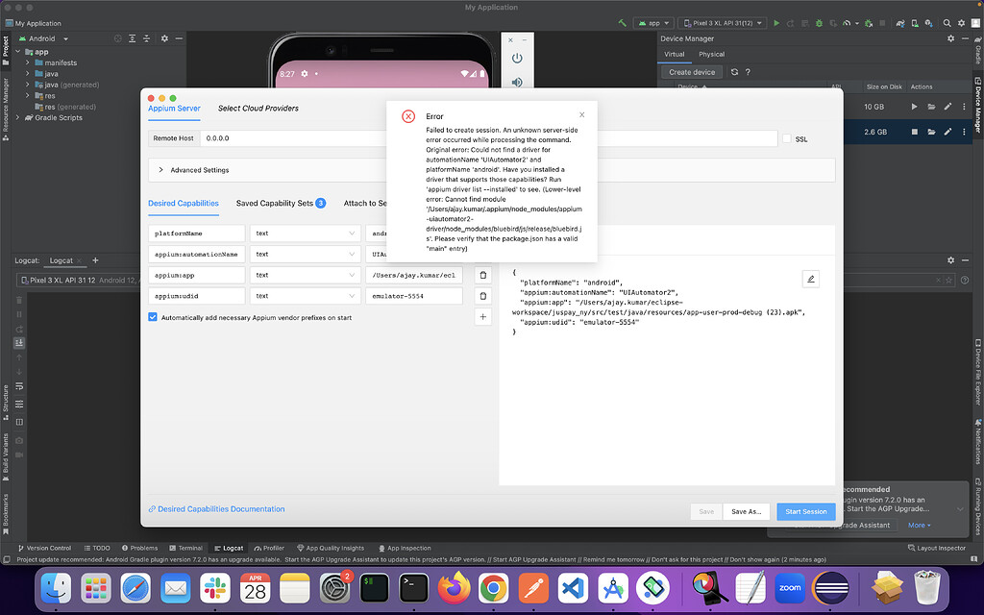Run the app with the green Run icon
Screen dimensions: 984x615
point(776,23)
